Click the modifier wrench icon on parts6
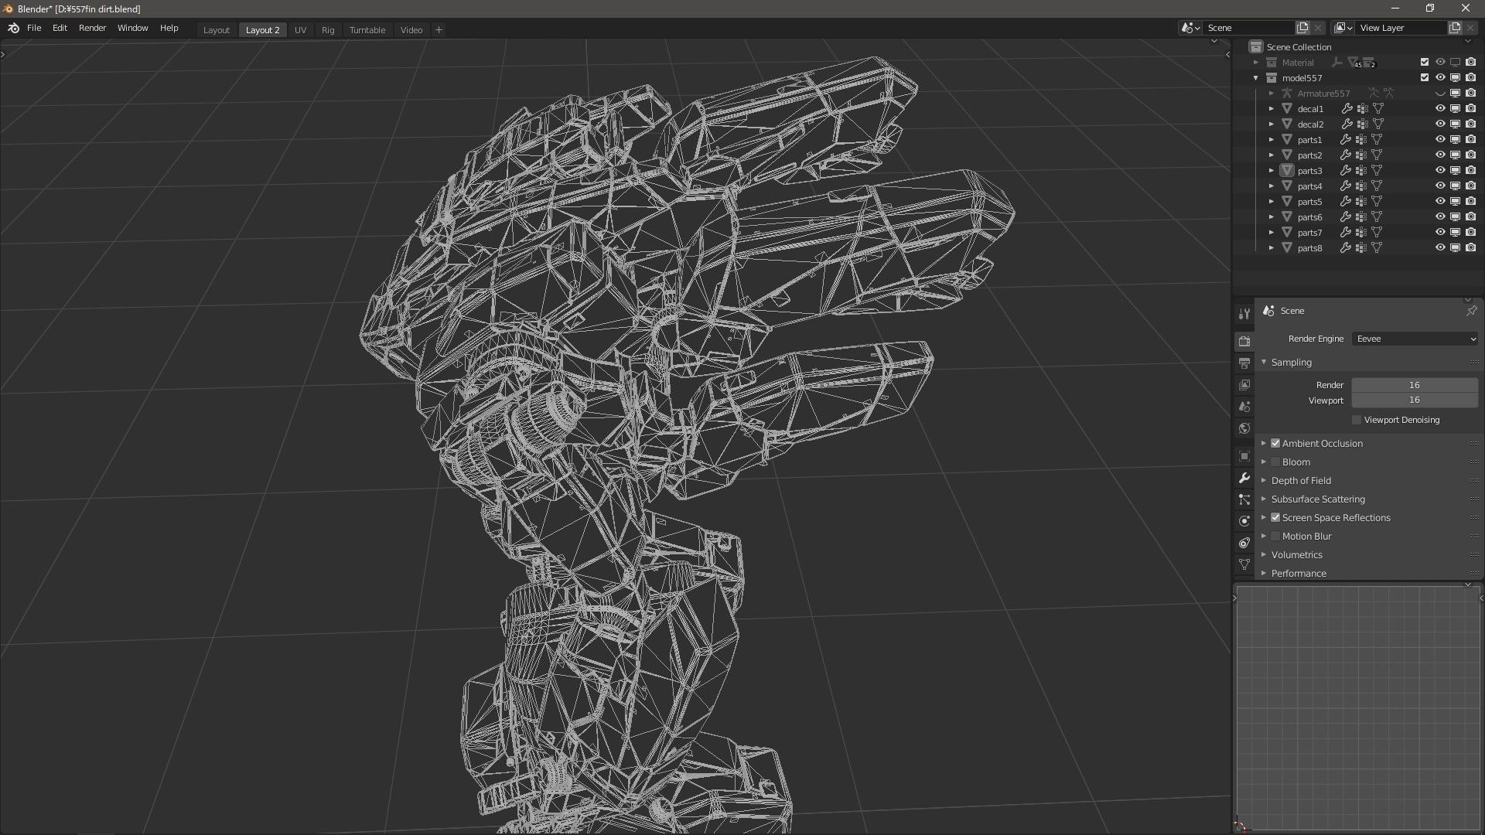1485x835 pixels. (1347, 217)
